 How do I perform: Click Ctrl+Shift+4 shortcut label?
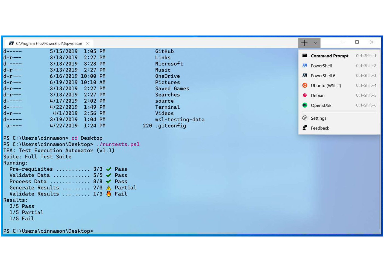pos(366,85)
